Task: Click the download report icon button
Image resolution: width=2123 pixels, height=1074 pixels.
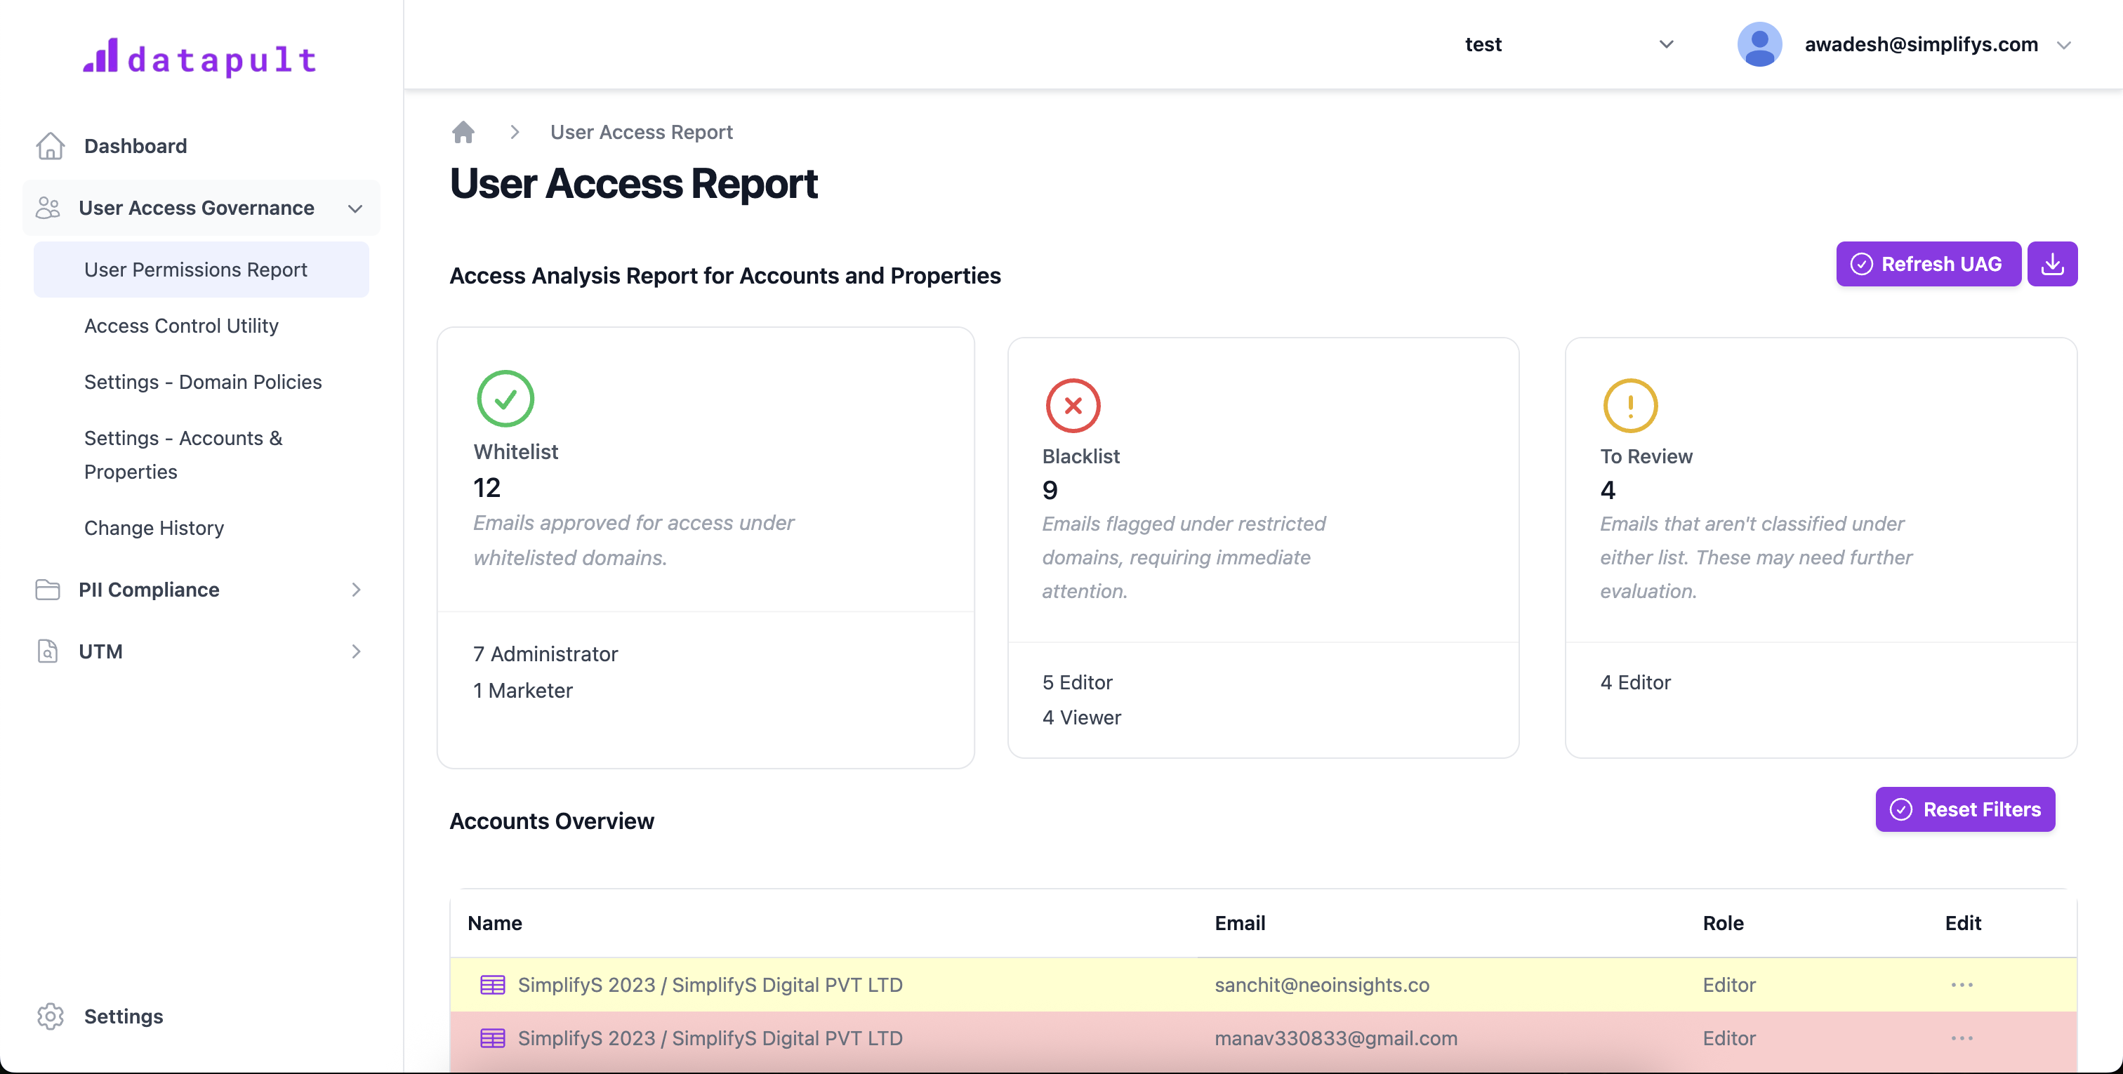Action: pos(2051,264)
